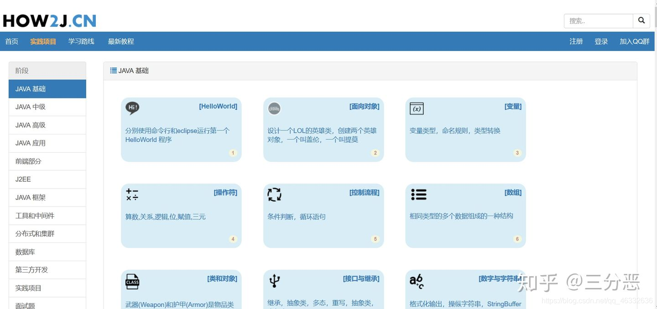Open the [数字与字符串] title link
The image size is (657, 309).
tap(500, 278)
